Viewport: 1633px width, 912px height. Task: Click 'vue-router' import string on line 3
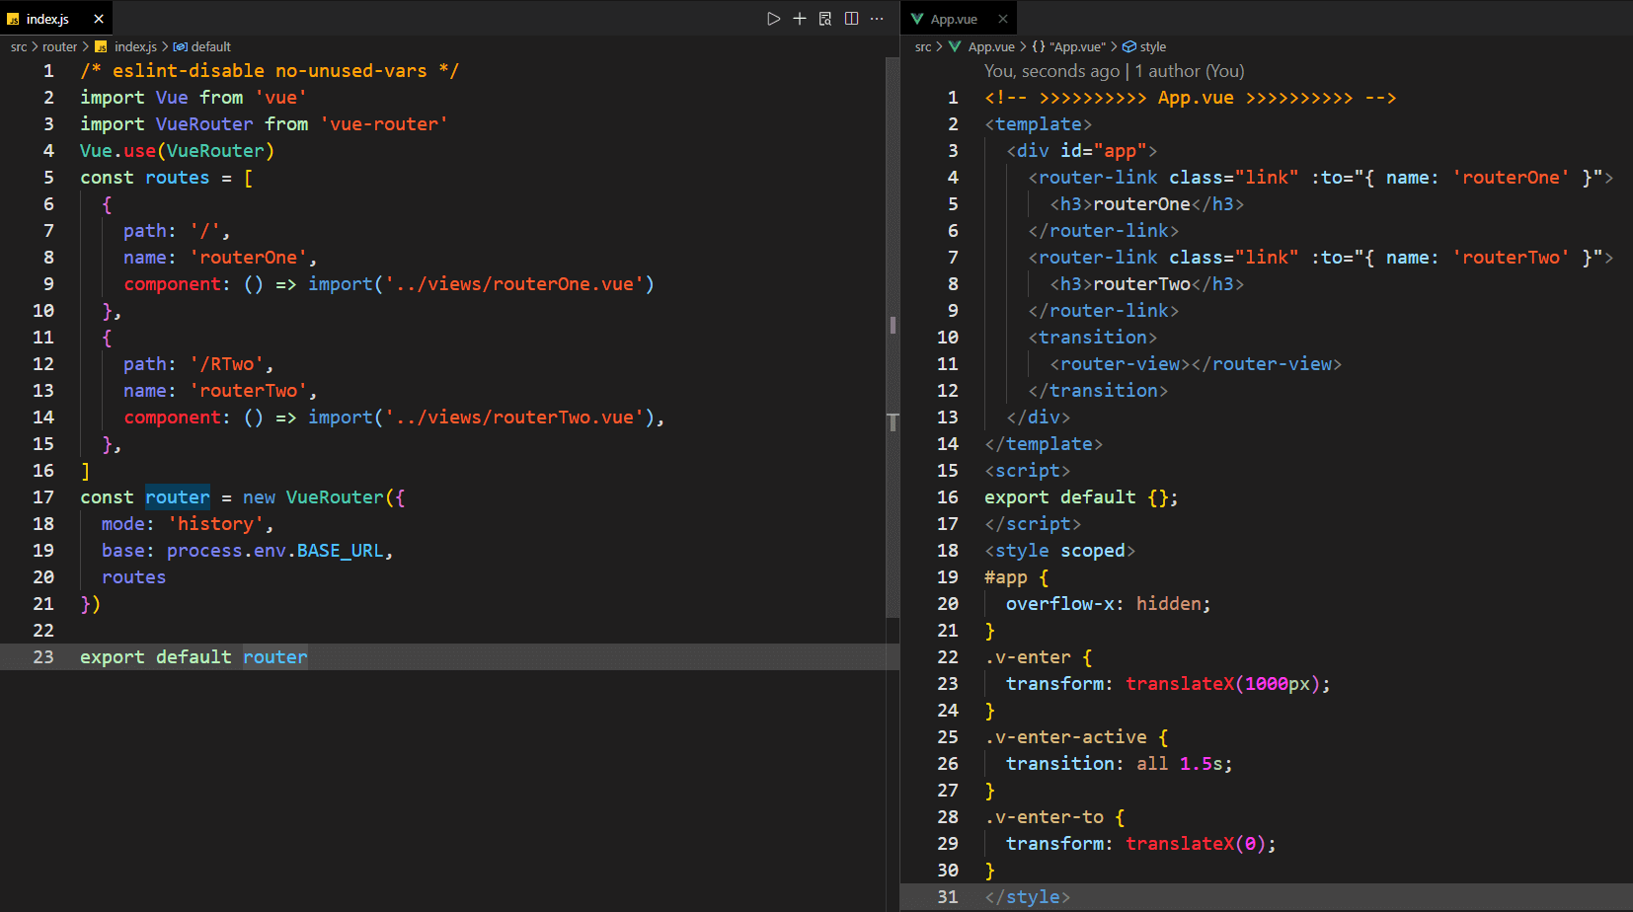click(x=384, y=123)
